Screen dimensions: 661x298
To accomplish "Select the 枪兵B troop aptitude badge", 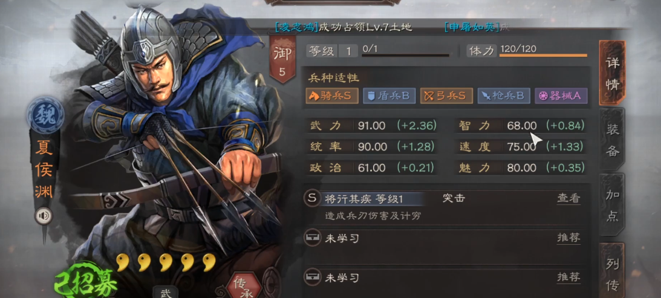I will tap(504, 96).
